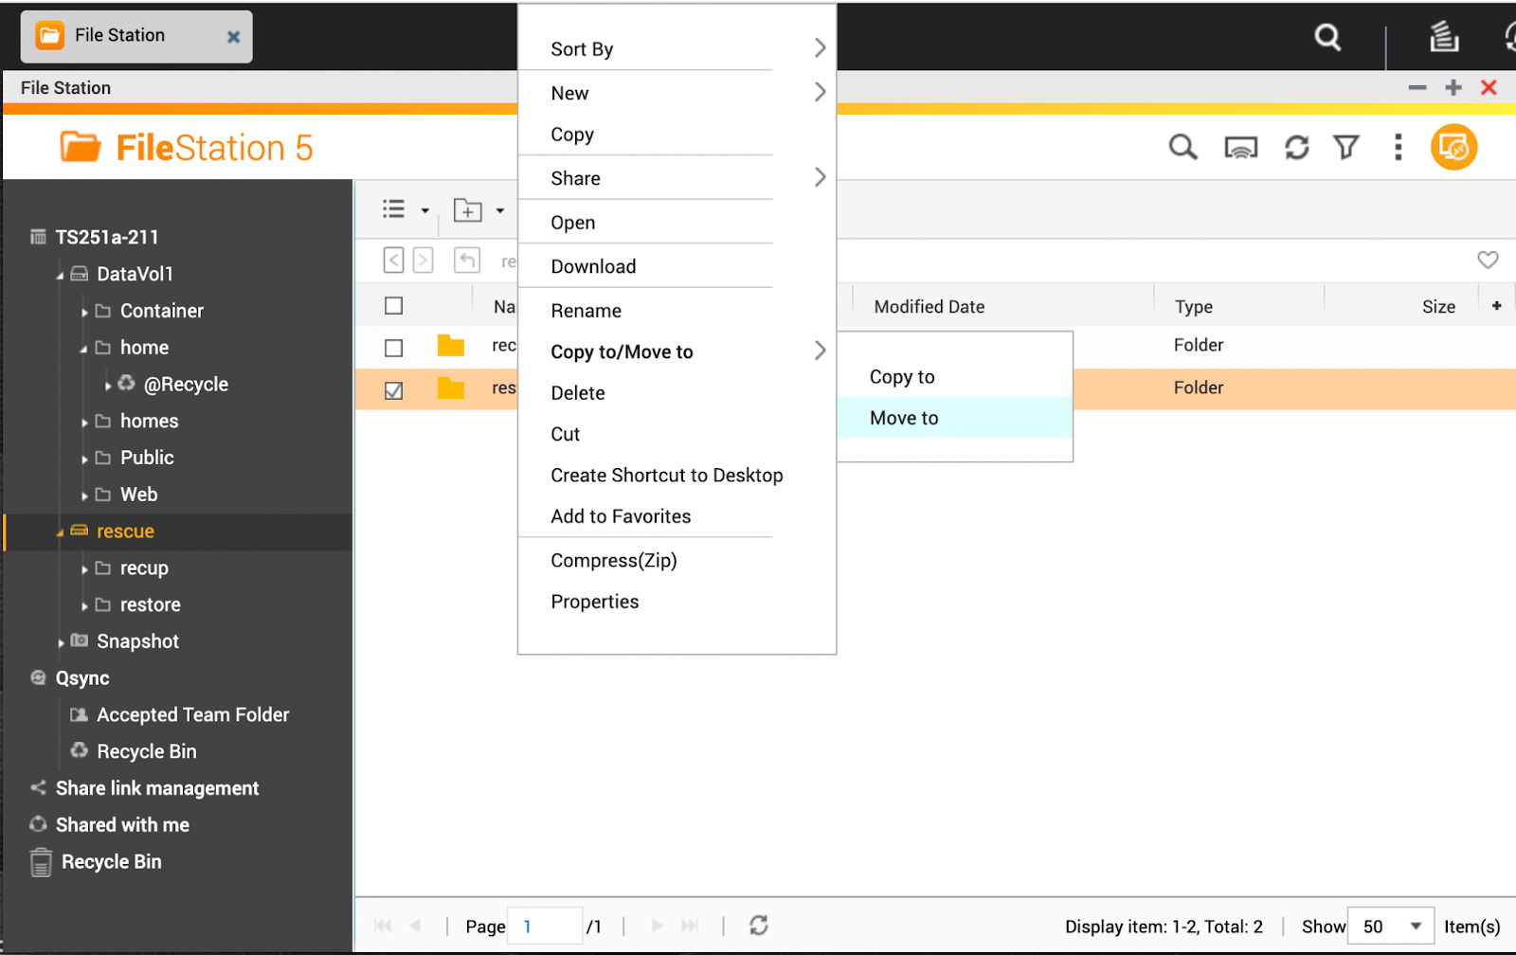Check the first folder row checkbox
The width and height of the screenshot is (1516, 955).
click(x=394, y=349)
